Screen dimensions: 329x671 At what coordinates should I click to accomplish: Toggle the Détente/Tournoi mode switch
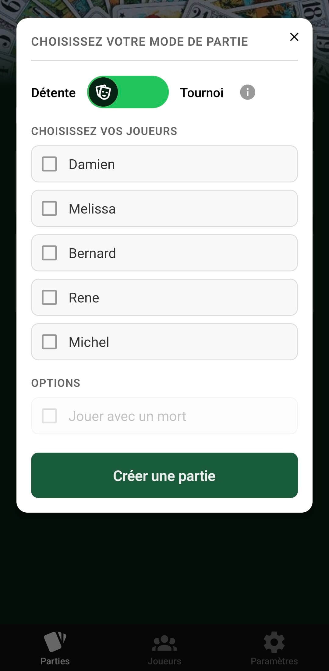128,92
